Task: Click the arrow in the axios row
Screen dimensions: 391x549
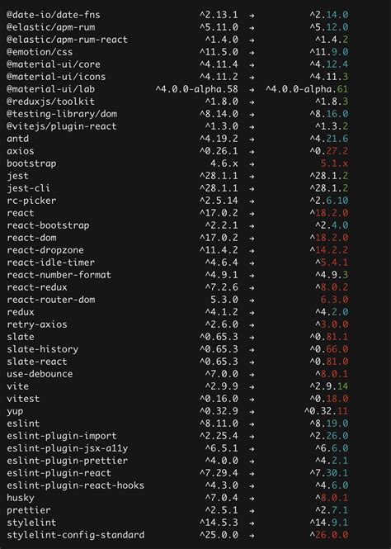Action: (252, 151)
